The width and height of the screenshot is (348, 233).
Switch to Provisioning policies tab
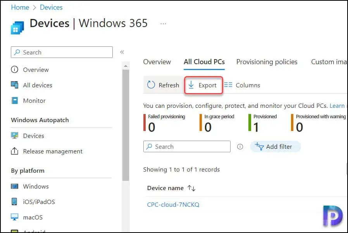(x=267, y=62)
